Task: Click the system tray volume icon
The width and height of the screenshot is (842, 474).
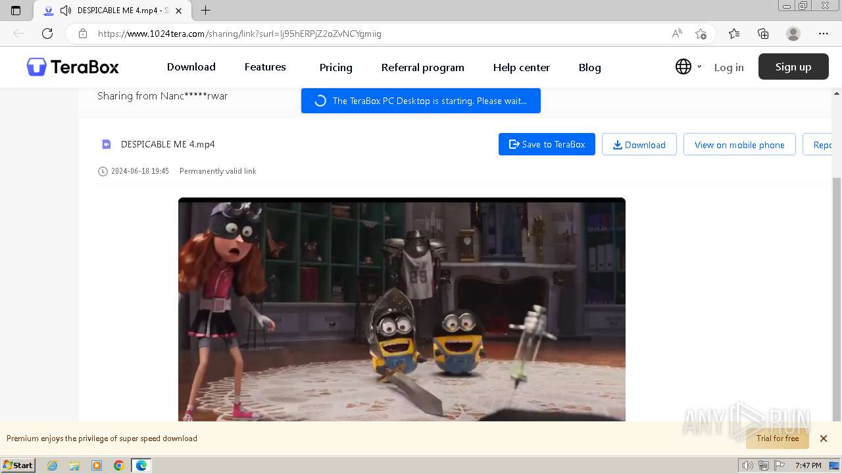Action: 747,465
